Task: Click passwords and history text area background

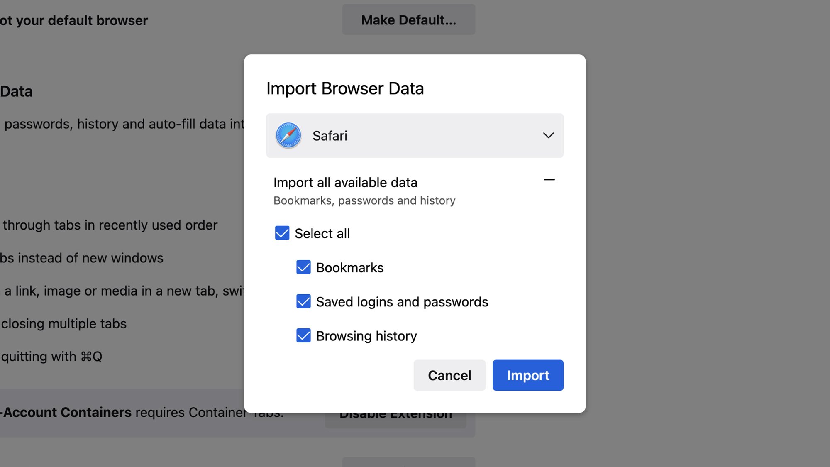Action: (364, 200)
